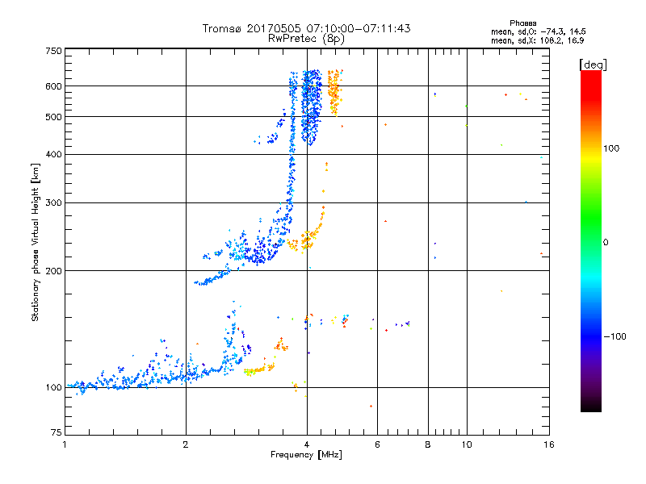Click the '[deg]' colorbar unit label

tap(593, 65)
